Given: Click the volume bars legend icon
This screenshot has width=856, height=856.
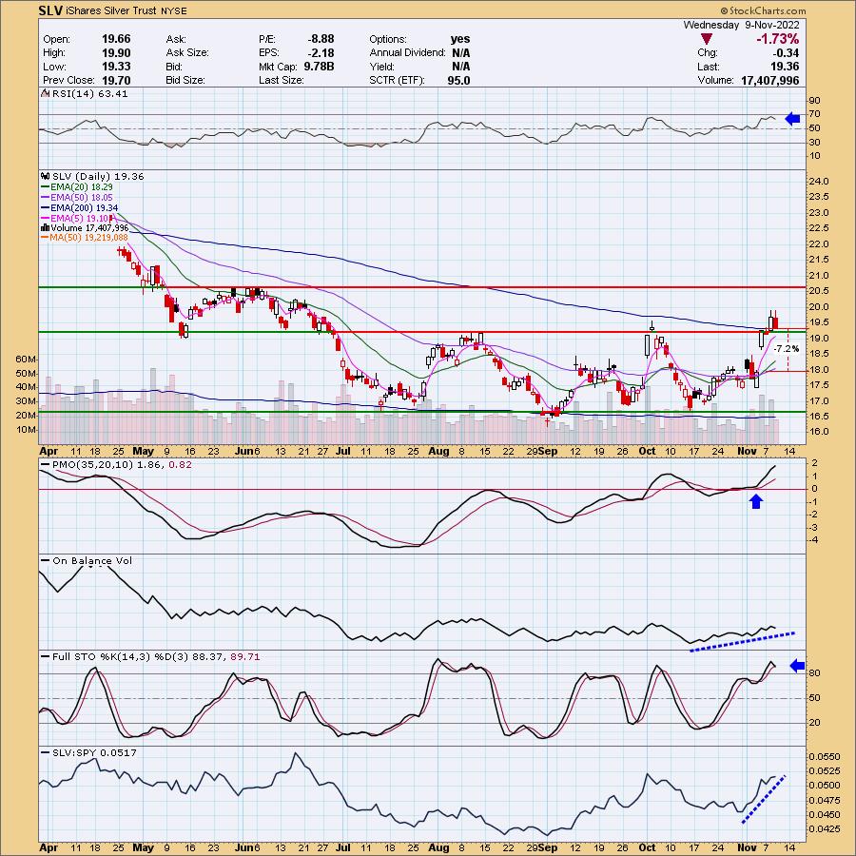Looking at the screenshot, I should [46, 227].
